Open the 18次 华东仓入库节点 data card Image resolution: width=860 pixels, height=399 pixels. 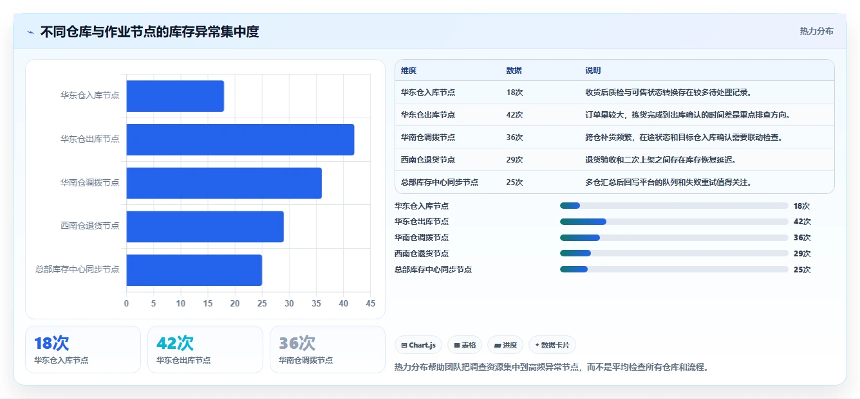pyautogui.click(x=83, y=350)
